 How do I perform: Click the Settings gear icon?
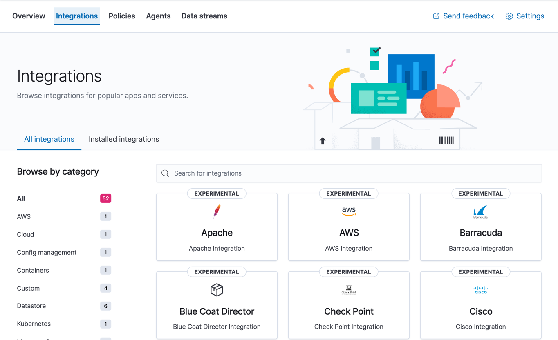(509, 16)
